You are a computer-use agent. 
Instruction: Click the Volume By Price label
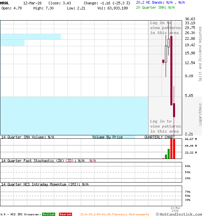click(x=107, y=137)
